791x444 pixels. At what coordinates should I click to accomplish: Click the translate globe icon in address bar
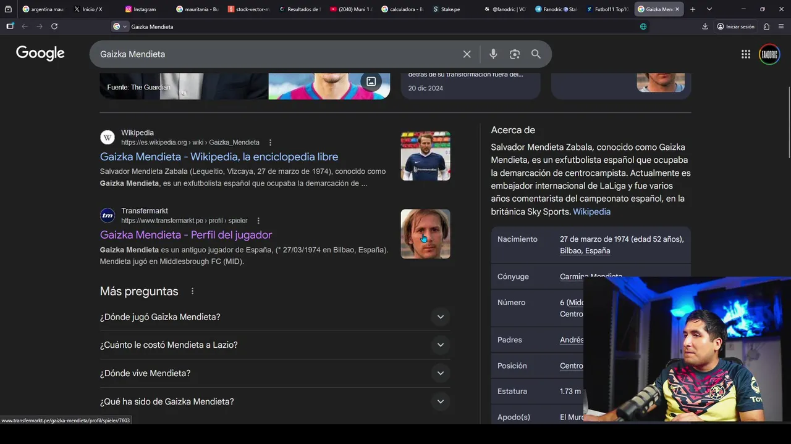tap(643, 27)
